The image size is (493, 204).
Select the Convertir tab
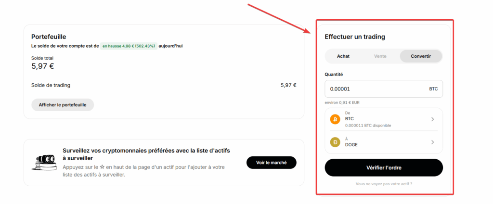(x=421, y=56)
